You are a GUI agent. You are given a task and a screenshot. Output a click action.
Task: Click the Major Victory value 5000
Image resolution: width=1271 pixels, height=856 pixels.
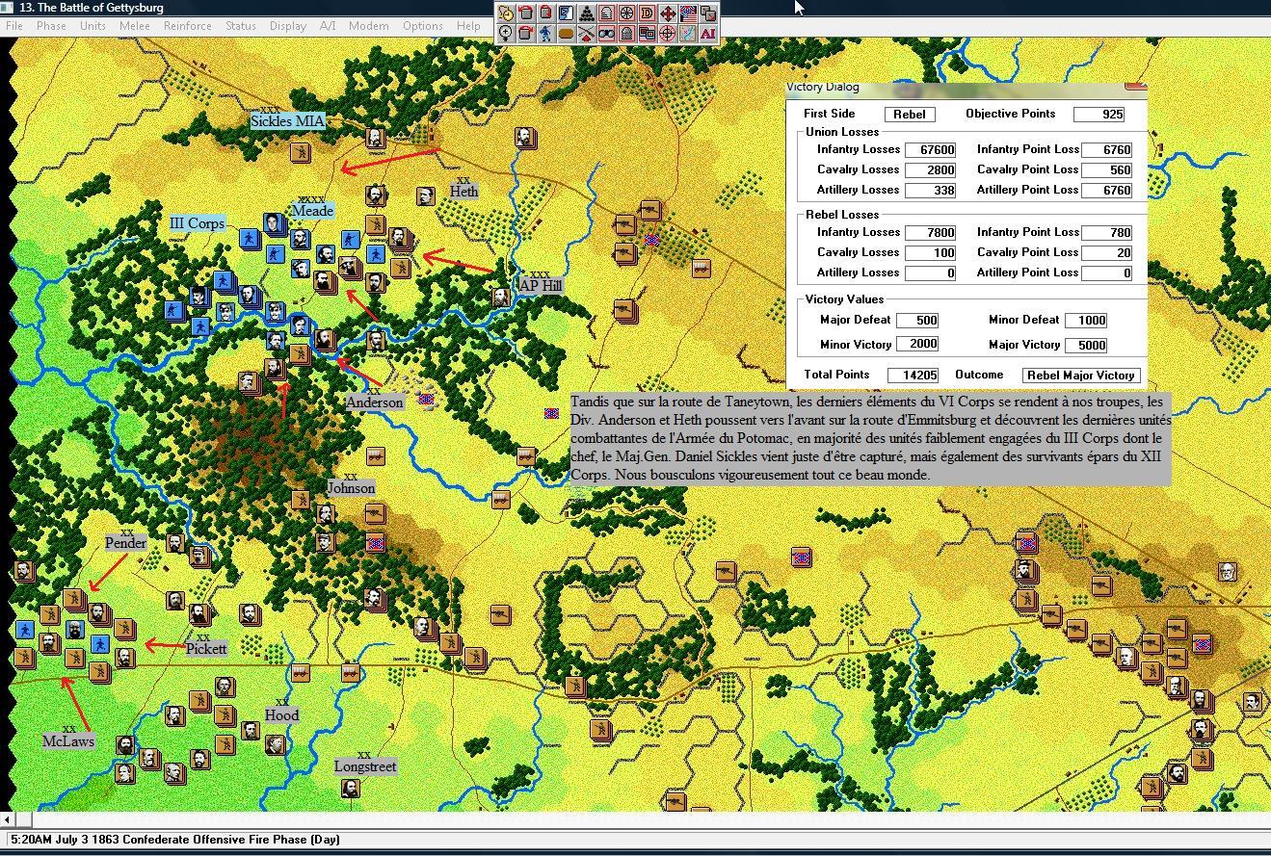tap(1086, 345)
